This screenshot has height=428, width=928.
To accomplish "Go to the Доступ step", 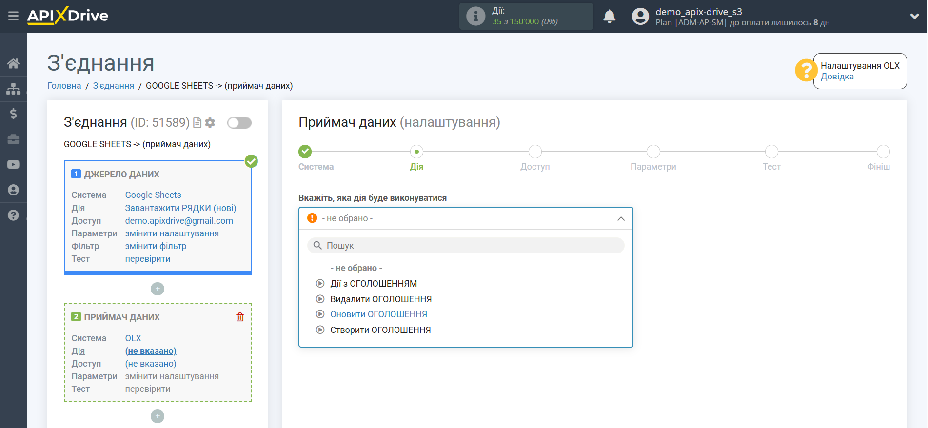I will tap(535, 152).
